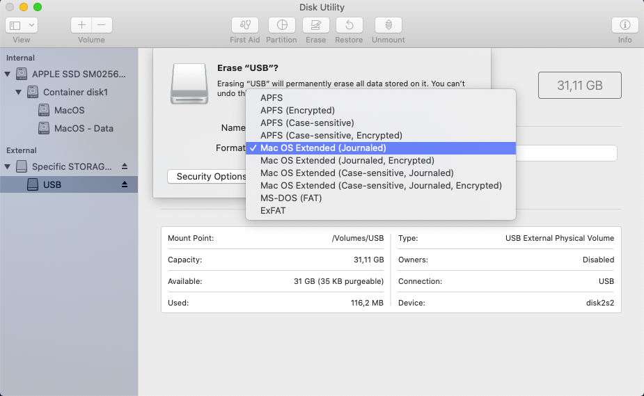The height and width of the screenshot is (396, 644).
Task: Collapse the Specific STORAG disclosure triangle
Action: [8, 166]
